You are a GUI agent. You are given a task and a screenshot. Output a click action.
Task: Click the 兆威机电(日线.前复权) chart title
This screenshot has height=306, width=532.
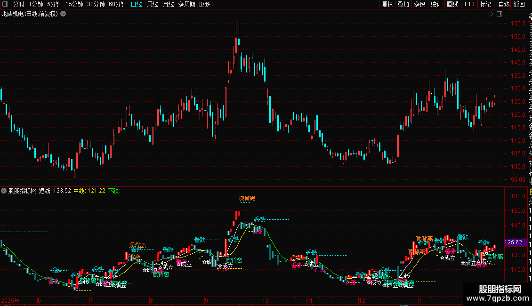(x=30, y=14)
